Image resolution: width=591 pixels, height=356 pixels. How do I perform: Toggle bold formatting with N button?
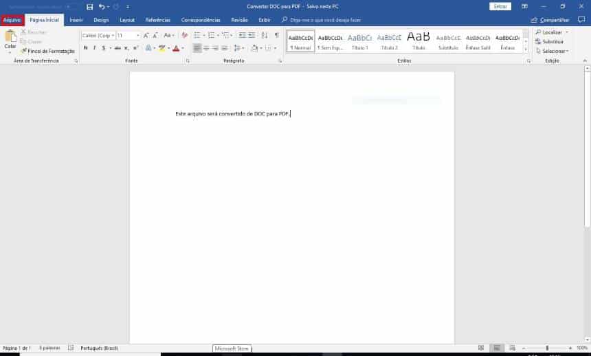tap(85, 48)
